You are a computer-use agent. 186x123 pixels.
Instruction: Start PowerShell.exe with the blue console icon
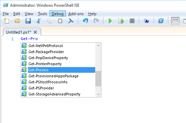[x=161, y=21]
